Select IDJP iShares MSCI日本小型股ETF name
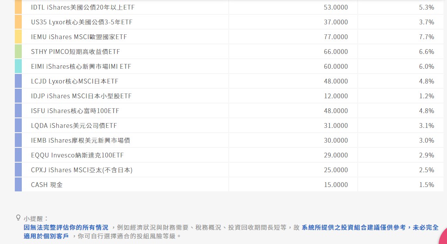The width and height of the screenshot is (447, 244). [x=81, y=96]
